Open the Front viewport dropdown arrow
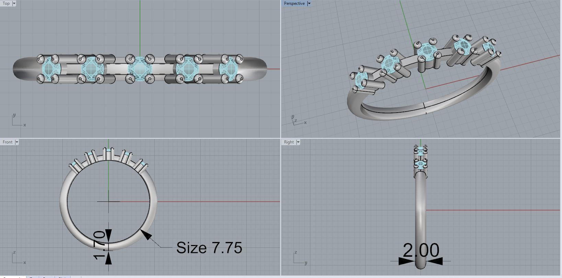562x278 pixels. [17, 142]
